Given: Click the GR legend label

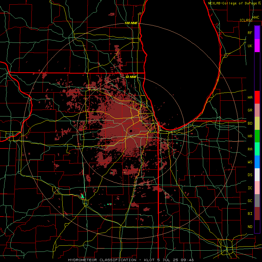Looking at the screenshot, I should click(x=250, y=110).
